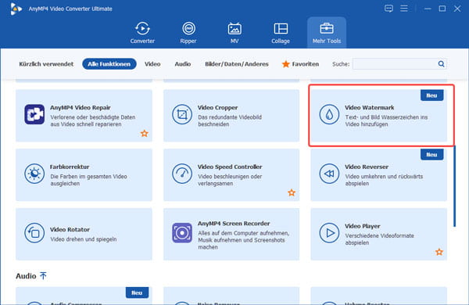Image resolution: width=469 pixels, height=305 pixels.
Task: Show the Favoriten tools list
Action: pyautogui.click(x=301, y=64)
